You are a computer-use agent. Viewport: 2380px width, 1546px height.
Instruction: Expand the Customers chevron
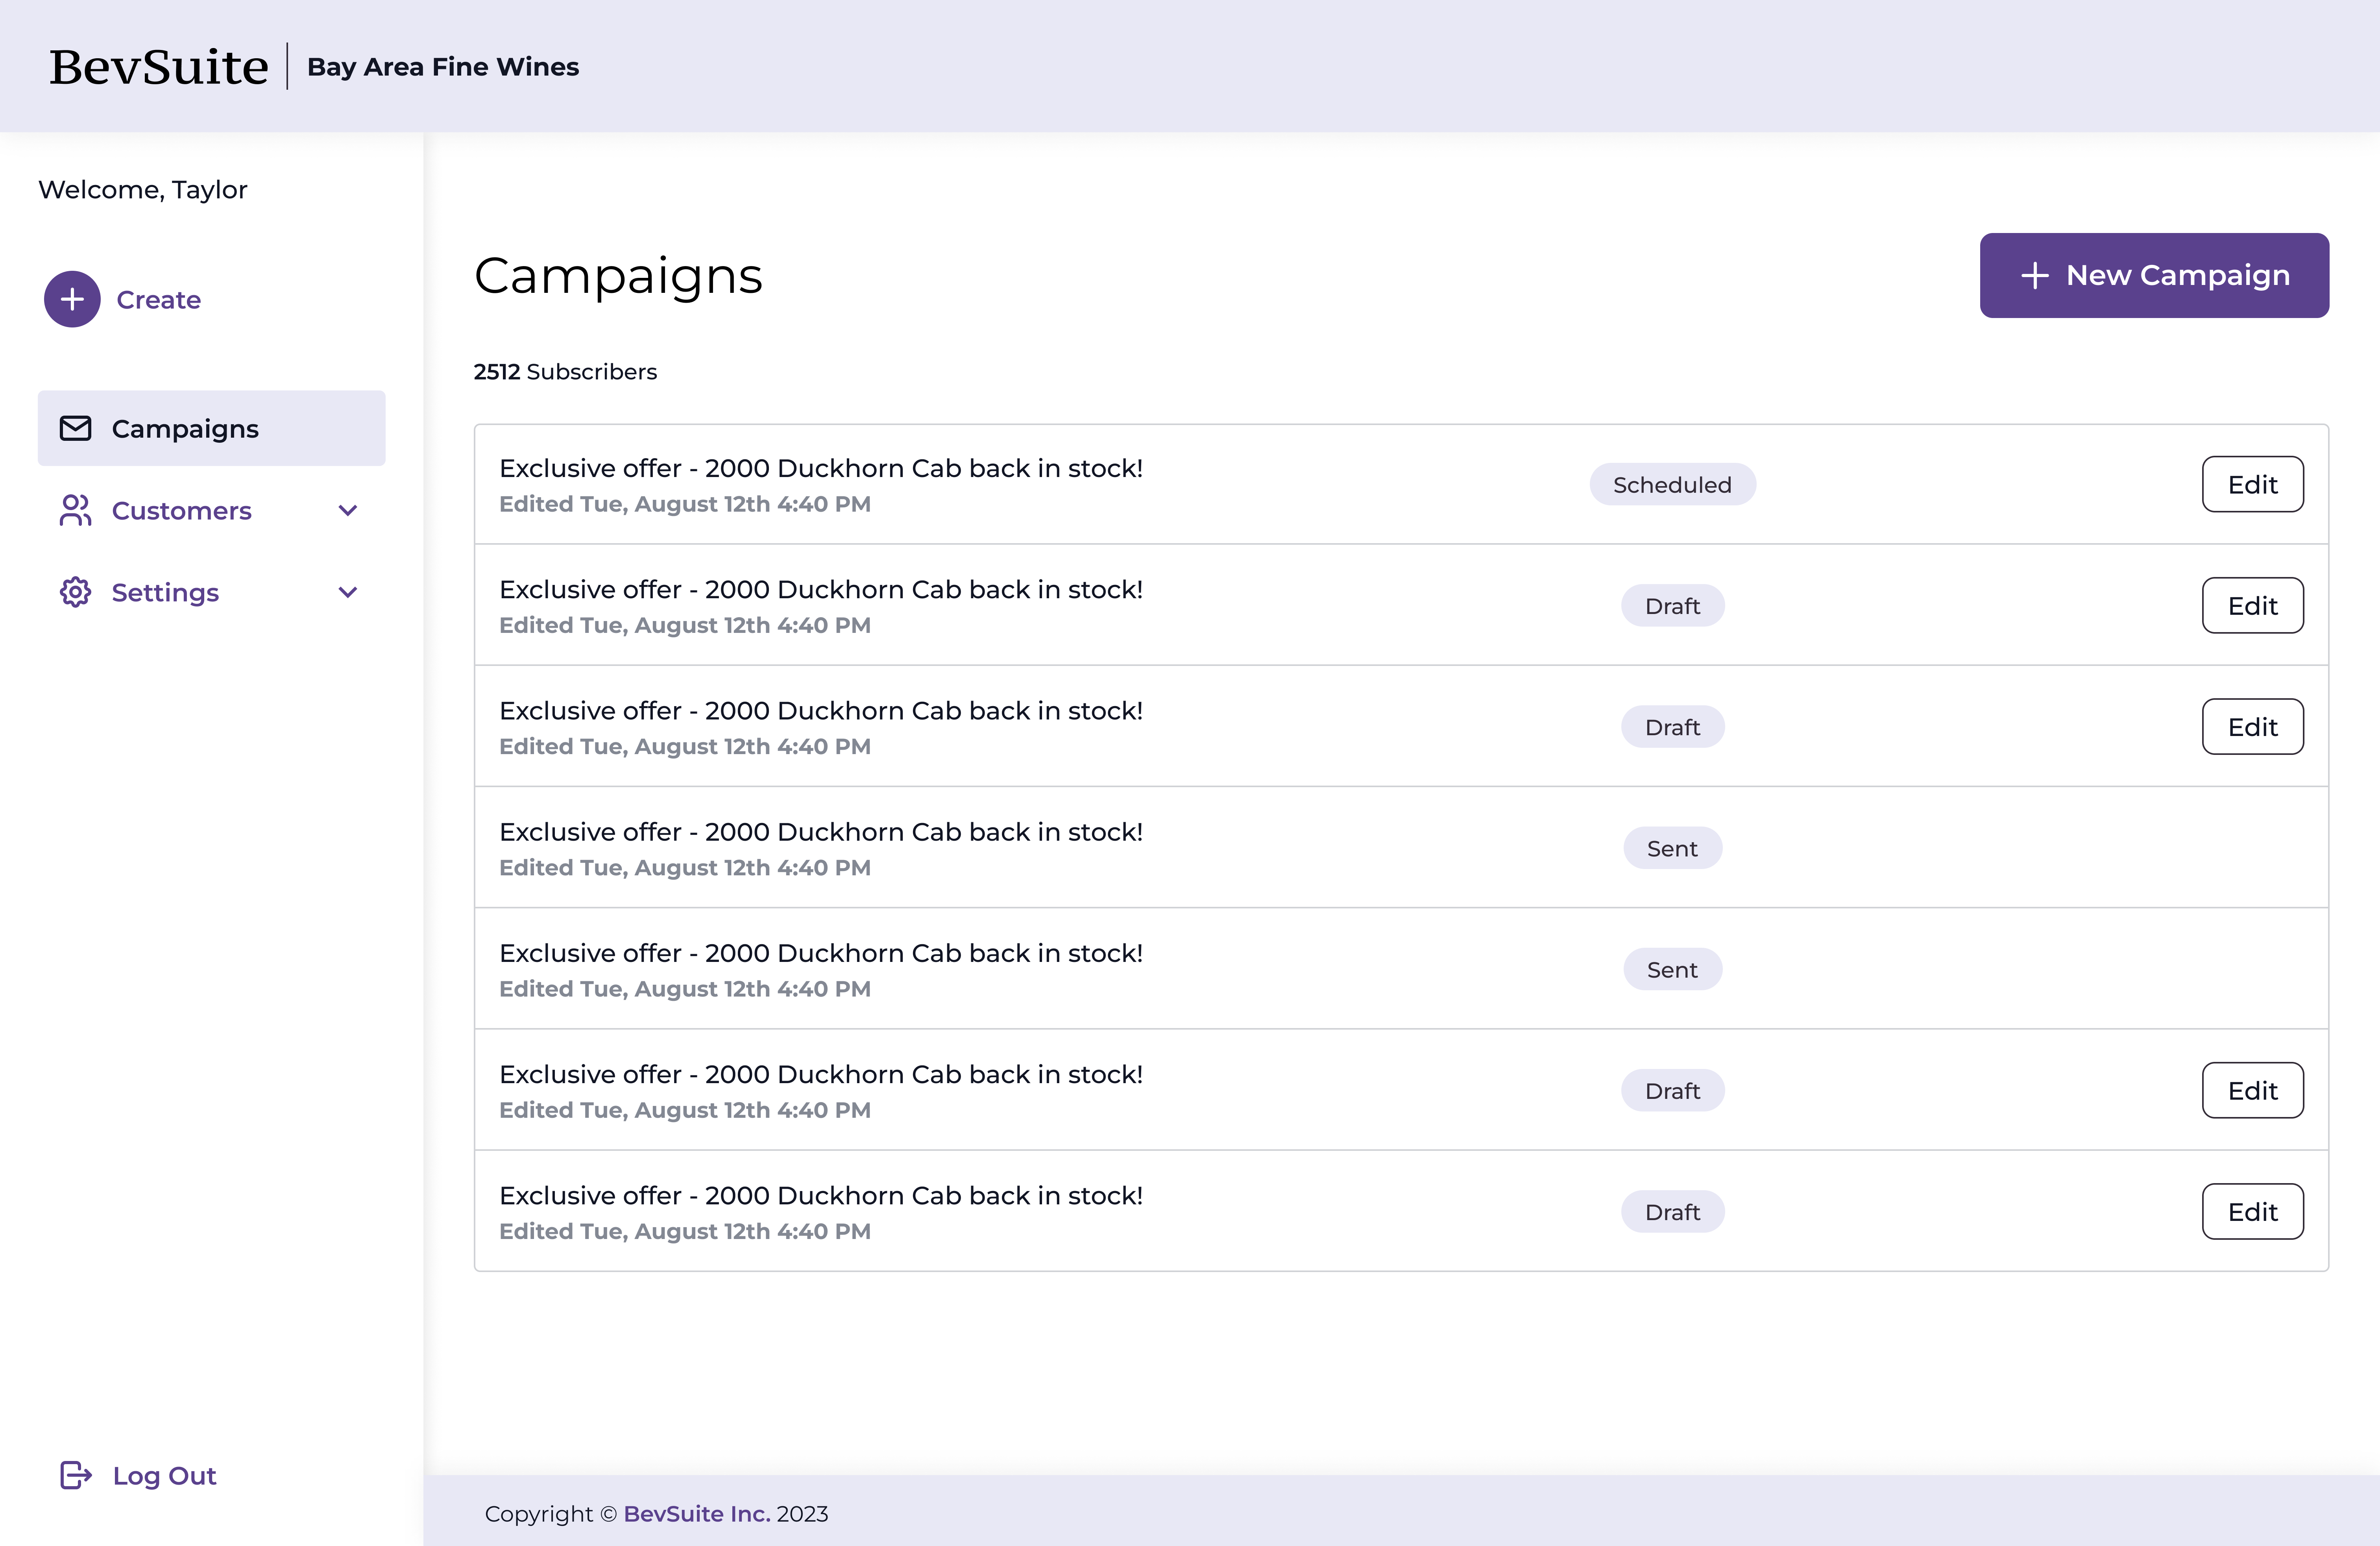tap(348, 511)
